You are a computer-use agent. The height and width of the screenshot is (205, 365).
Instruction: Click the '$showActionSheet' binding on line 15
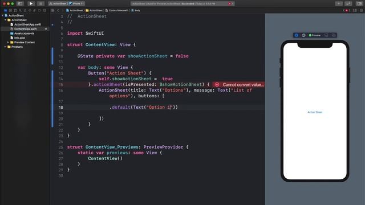pyautogui.click(x=180, y=84)
